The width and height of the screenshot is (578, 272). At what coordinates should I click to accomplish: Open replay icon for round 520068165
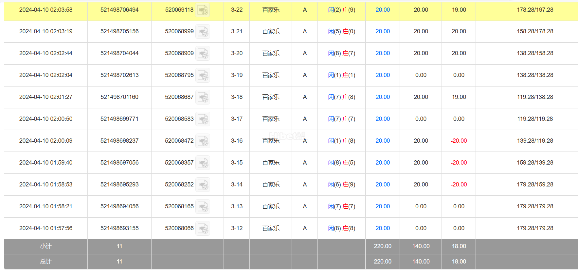click(x=203, y=207)
